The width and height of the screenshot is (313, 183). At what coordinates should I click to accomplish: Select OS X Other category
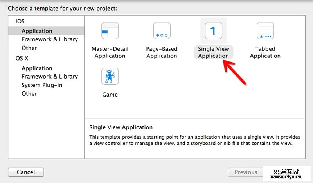pyautogui.click(x=29, y=94)
